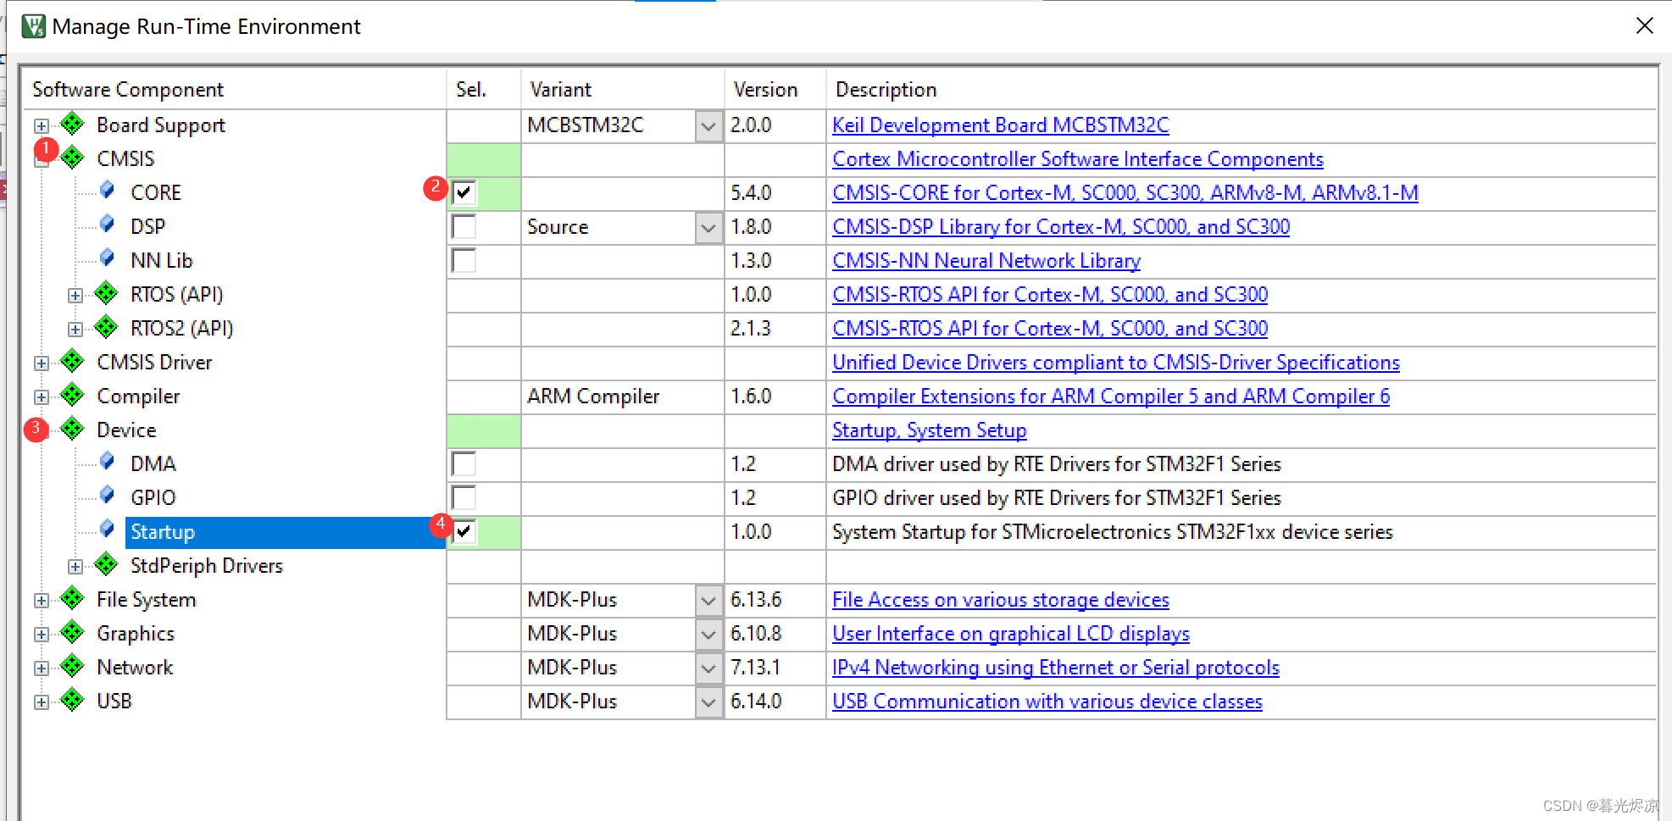Select the StdPeriph Drivers tree row label

206,566
